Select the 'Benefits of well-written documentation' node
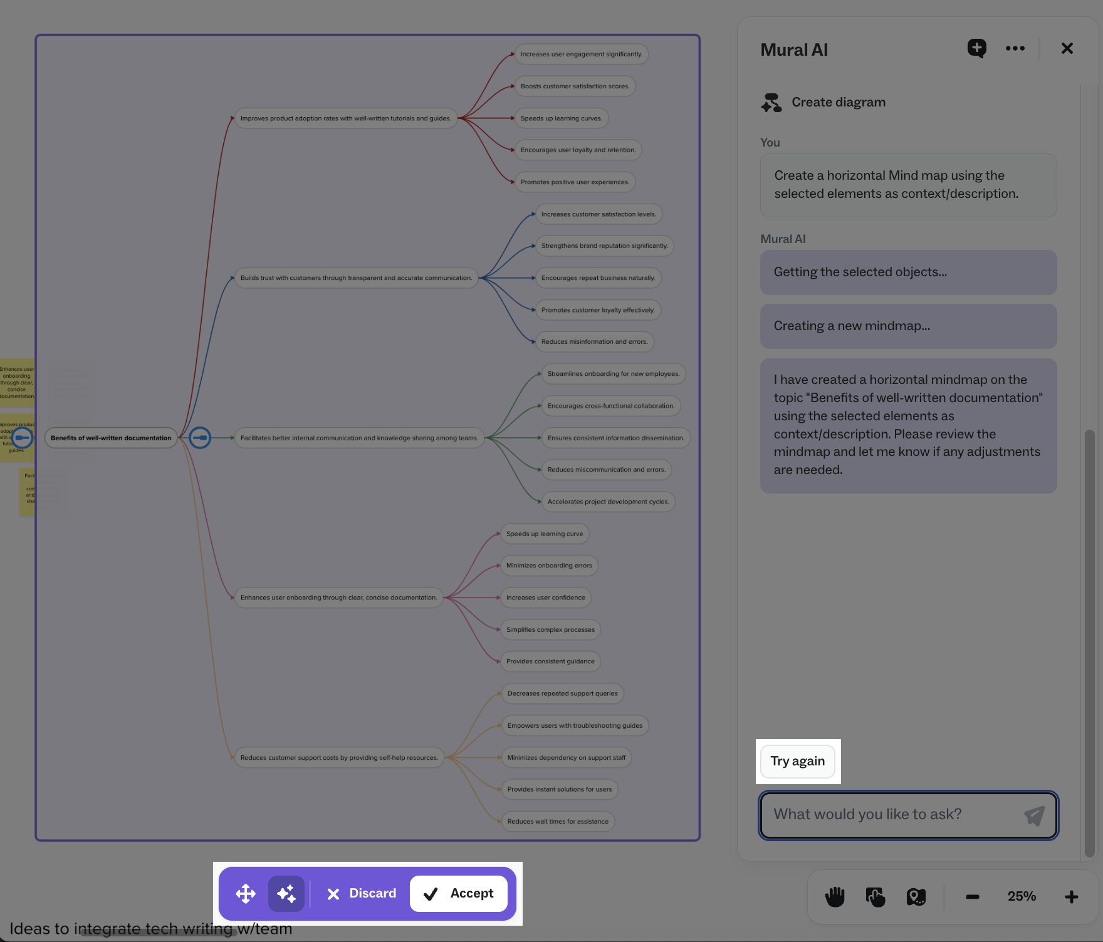 click(111, 438)
